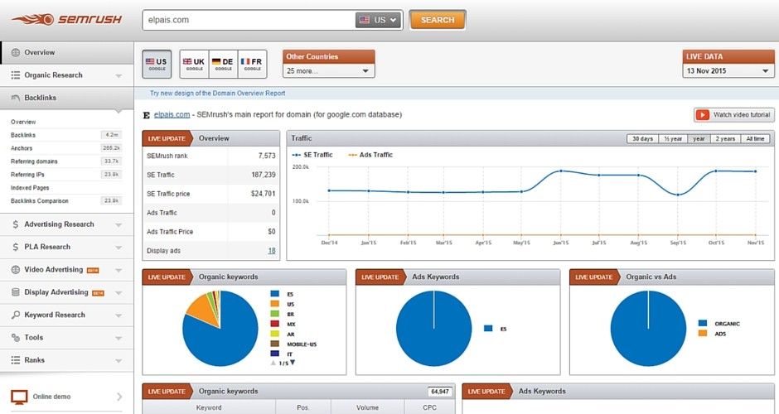Viewport: 779px width, 414px height.
Task: Click the domain search input field
Action: click(x=249, y=20)
